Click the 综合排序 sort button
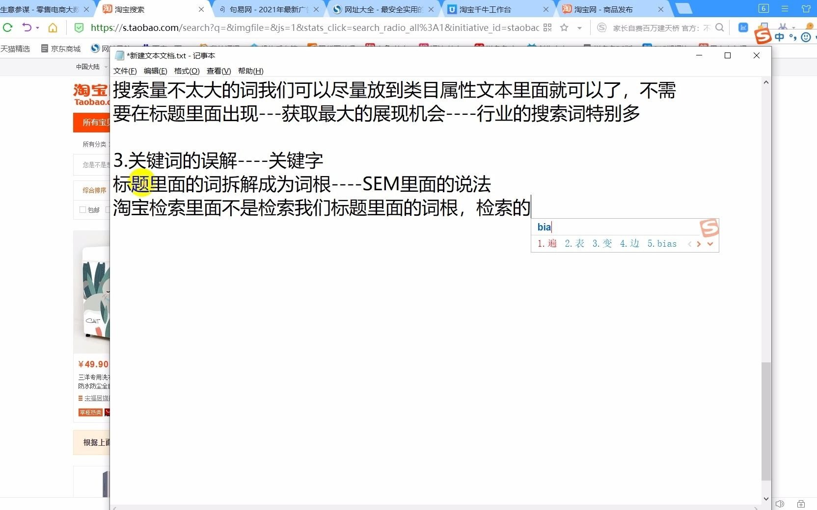817x510 pixels. click(94, 191)
